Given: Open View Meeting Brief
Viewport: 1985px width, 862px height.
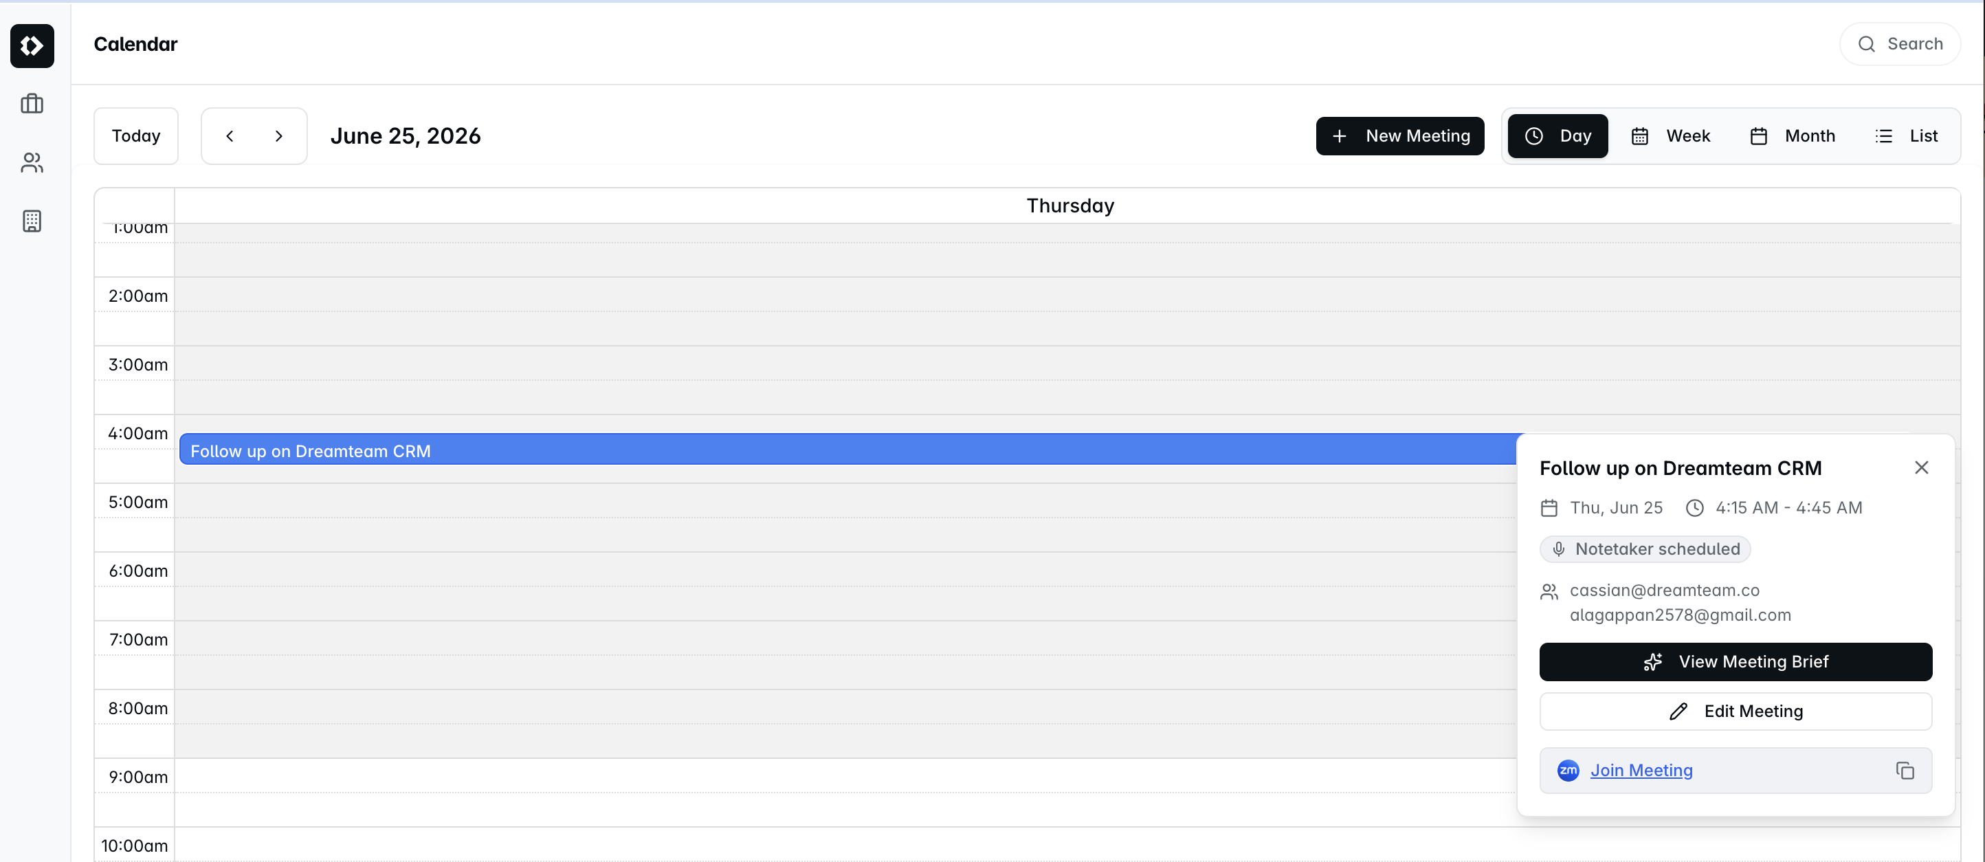Looking at the screenshot, I should pos(1736,662).
